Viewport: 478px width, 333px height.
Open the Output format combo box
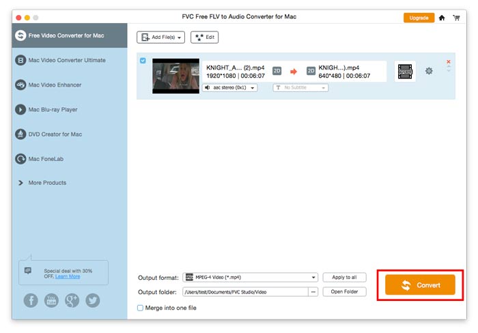tap(251, 277)
